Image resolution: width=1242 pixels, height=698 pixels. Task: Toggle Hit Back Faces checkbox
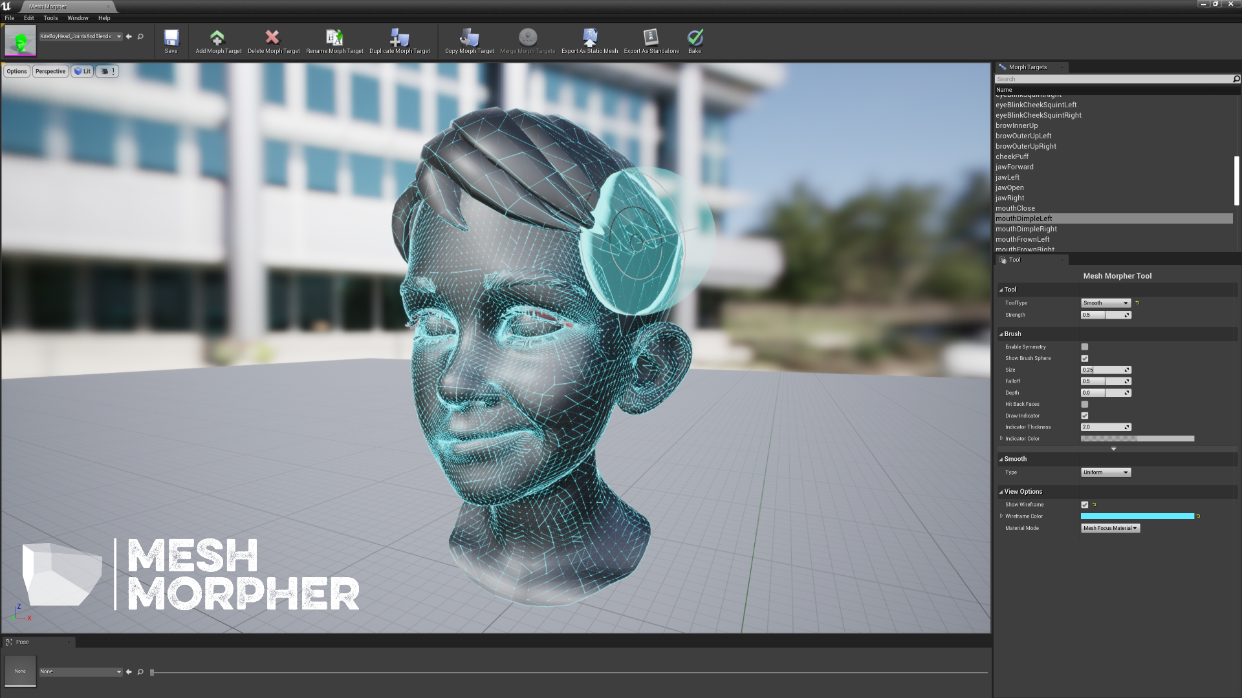(1084, 404)
